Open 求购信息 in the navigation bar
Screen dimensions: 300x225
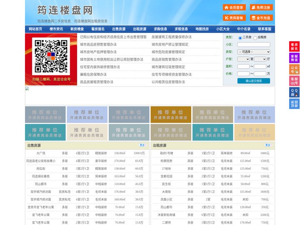pos(160,29)
